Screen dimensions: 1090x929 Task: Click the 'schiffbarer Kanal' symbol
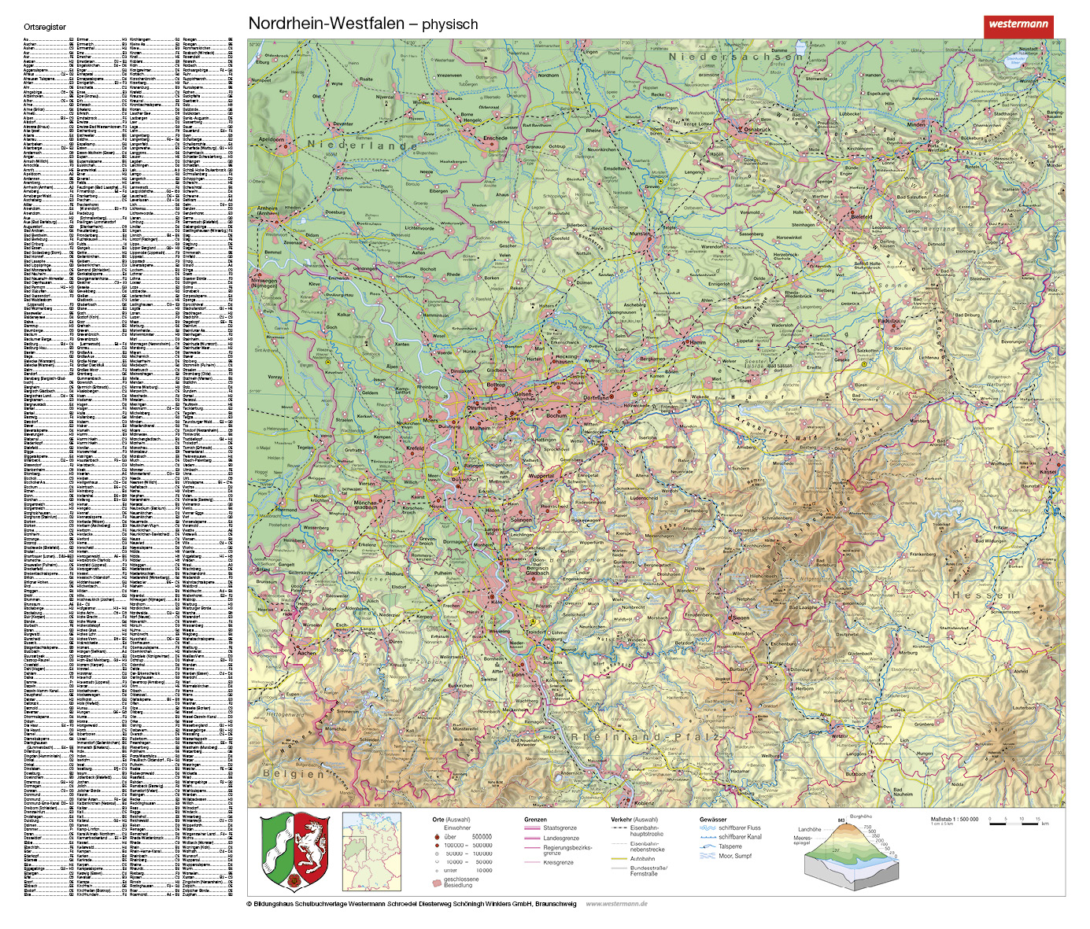tap(708, 837)
